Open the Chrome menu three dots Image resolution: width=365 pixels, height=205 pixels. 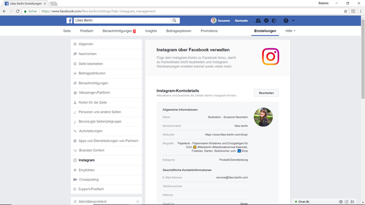point(361,11)
